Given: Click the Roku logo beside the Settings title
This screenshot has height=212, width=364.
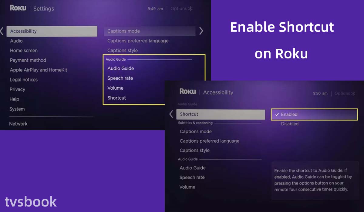Looking at the screenshot, I should pyautogui.click(x=18, y=8).
